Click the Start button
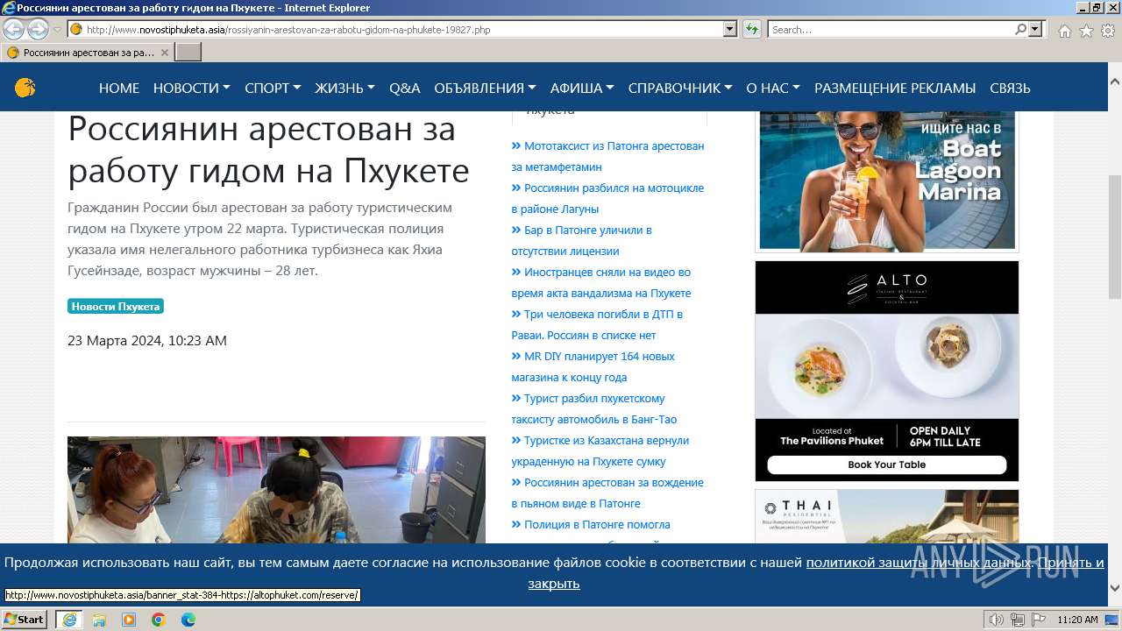1122x631 pixels. (25, 620)
